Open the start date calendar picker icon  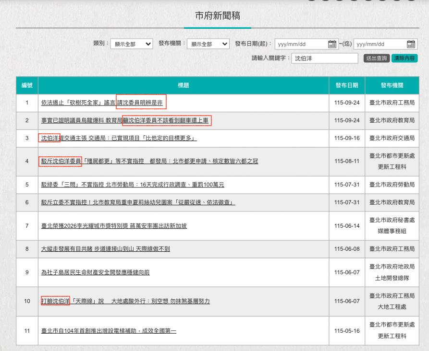click(x=332, y=44)
